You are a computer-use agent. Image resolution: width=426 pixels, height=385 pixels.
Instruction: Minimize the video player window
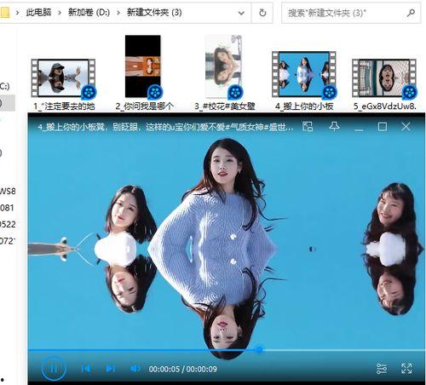(x=359, y=129)
